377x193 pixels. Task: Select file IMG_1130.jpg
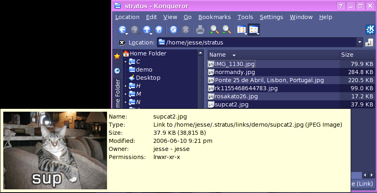[235, 64]
